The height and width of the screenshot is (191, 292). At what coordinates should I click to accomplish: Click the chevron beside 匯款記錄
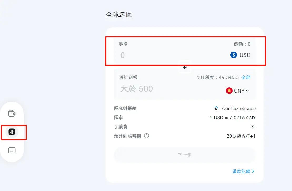[x=253, y=171]
